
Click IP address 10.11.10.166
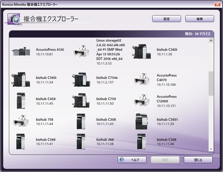click(166, 85)
